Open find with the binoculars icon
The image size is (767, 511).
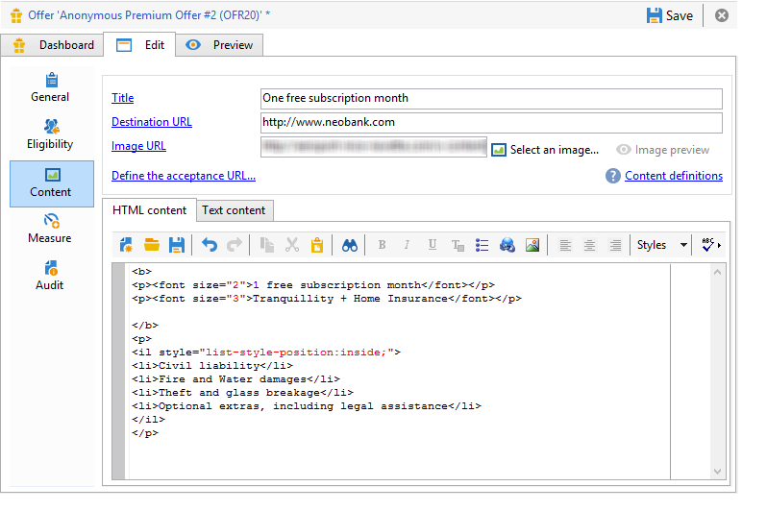(x=349, y=245)
